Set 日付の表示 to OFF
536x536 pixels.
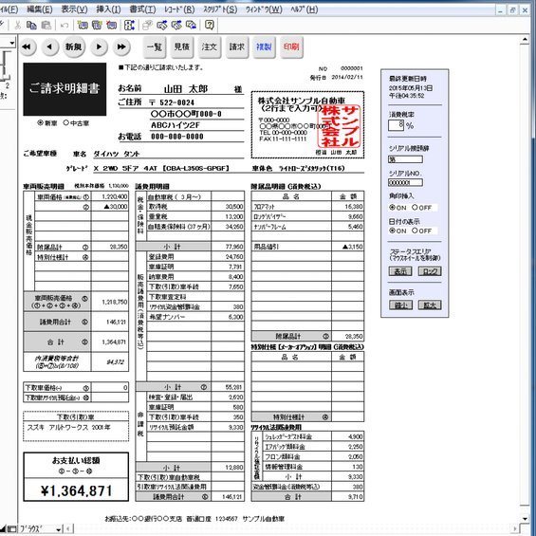[415, 231]
